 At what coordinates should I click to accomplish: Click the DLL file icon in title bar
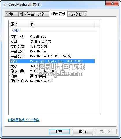pyautogui.click(x=5, y=5)
